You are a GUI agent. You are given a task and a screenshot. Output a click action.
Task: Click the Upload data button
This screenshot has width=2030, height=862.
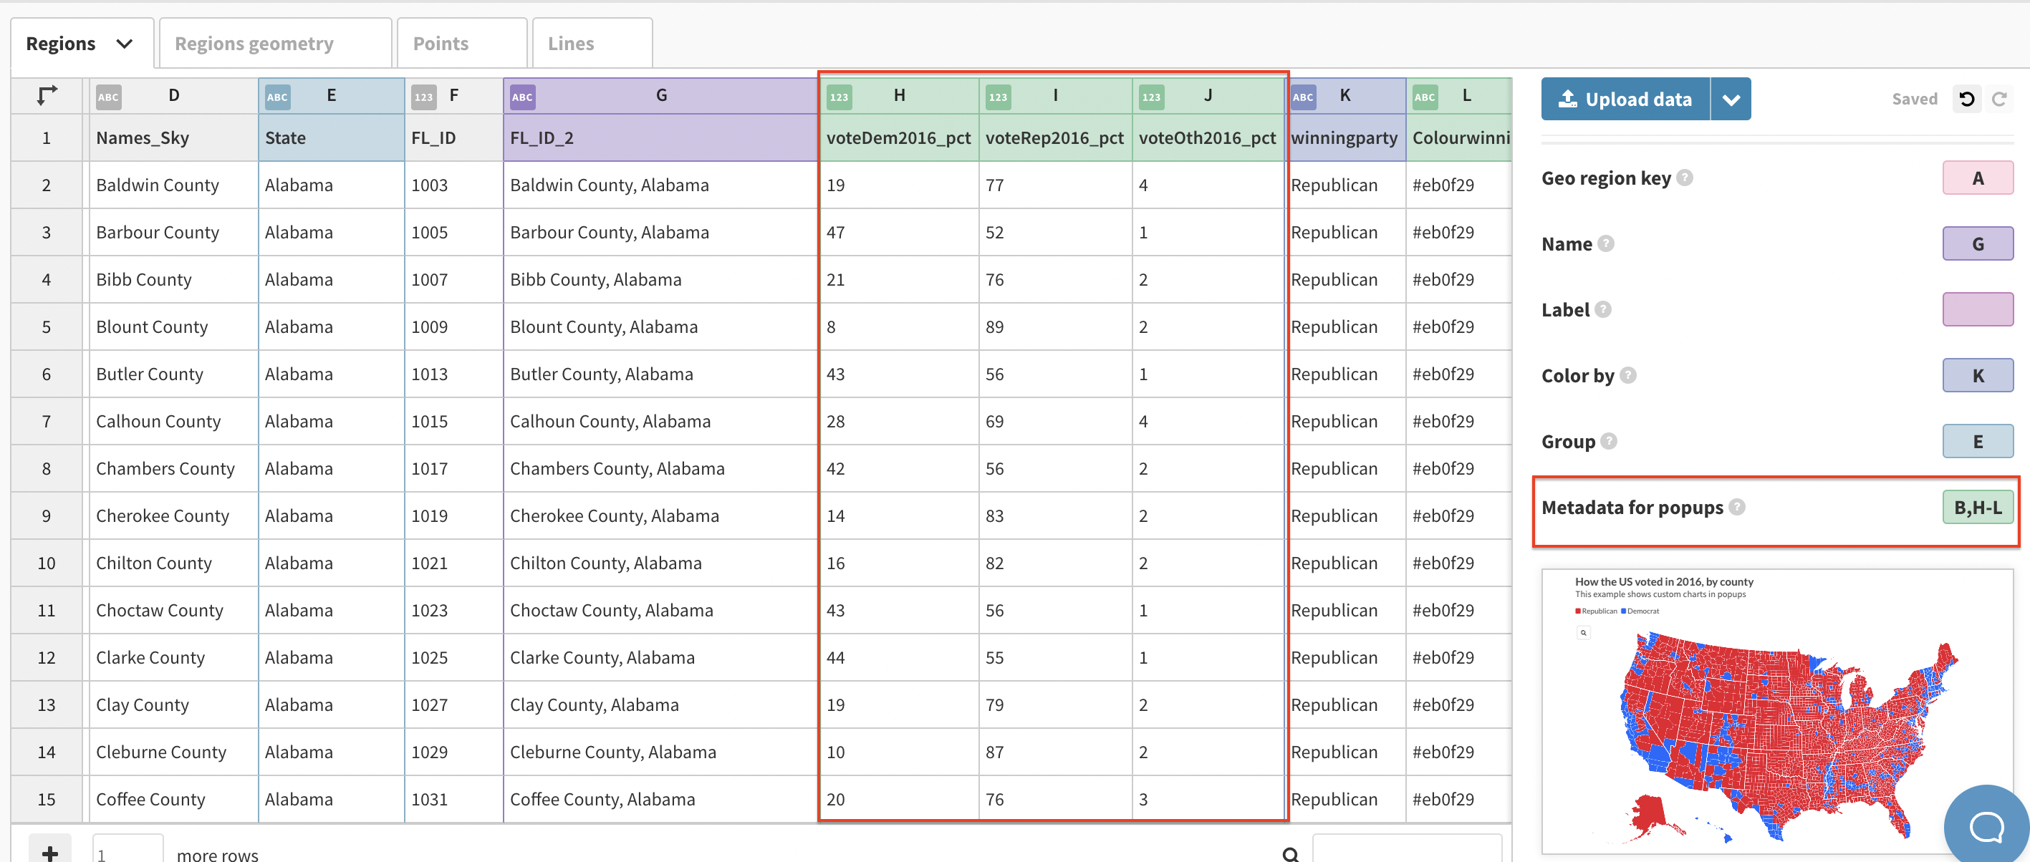[x=1626, y=100]
